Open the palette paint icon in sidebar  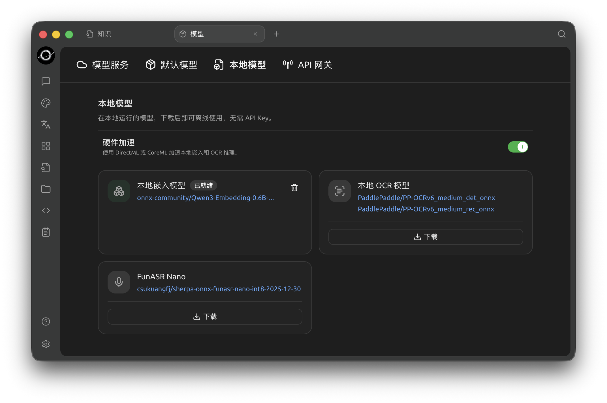(46, 103)
